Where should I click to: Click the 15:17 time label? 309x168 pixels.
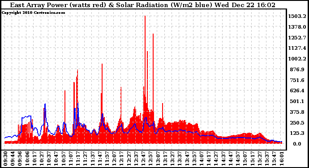(x=252, y=159)
